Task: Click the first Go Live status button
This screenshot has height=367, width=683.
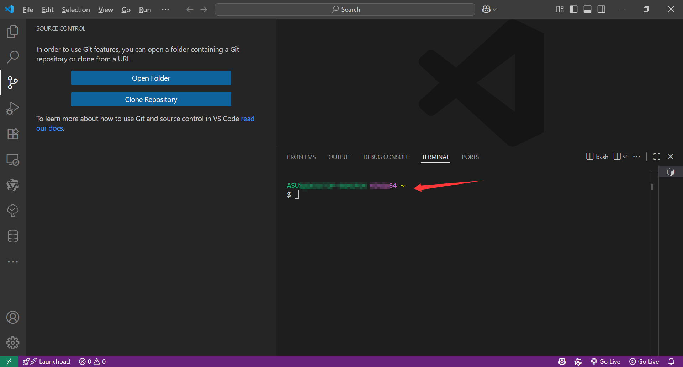Action: click(x=606, y=361)
